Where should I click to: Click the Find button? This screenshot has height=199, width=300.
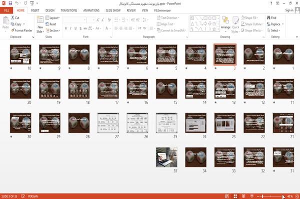[x=271, y=18]
